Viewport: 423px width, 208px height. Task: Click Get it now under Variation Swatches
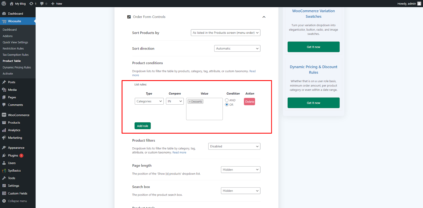(314, 47)
